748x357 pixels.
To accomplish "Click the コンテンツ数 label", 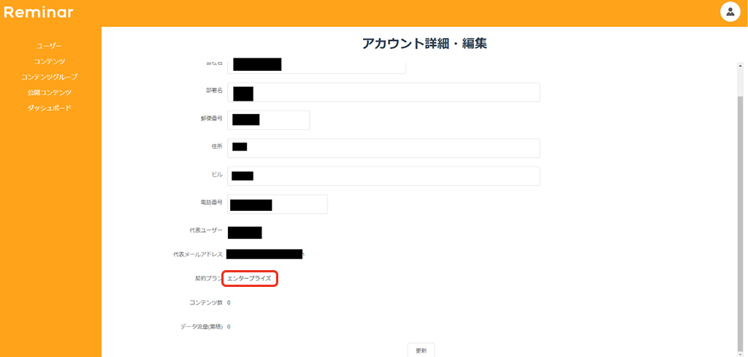I will [205, 303].
